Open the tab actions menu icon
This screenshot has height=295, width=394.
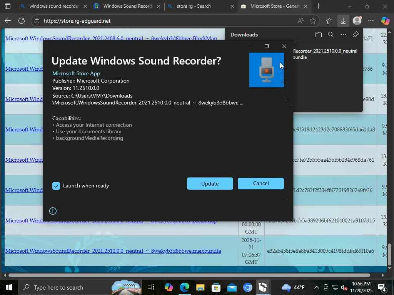tap(8, 6)
